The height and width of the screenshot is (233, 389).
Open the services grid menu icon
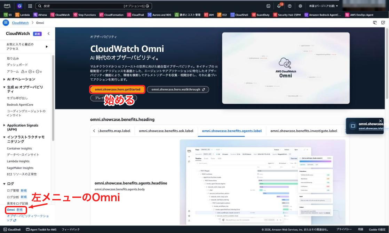coord(30,6)
